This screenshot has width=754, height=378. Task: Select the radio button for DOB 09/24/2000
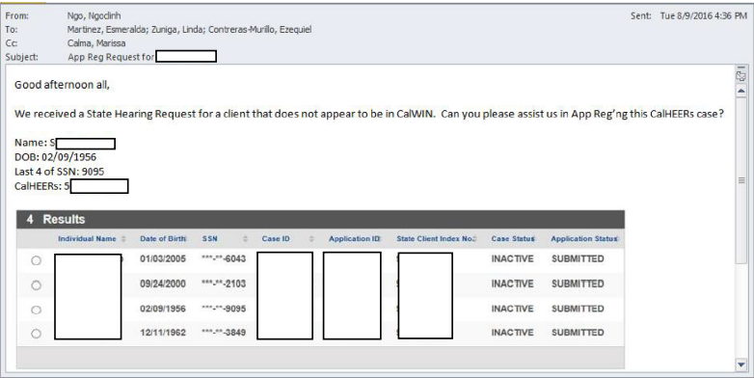coord(36,285)
